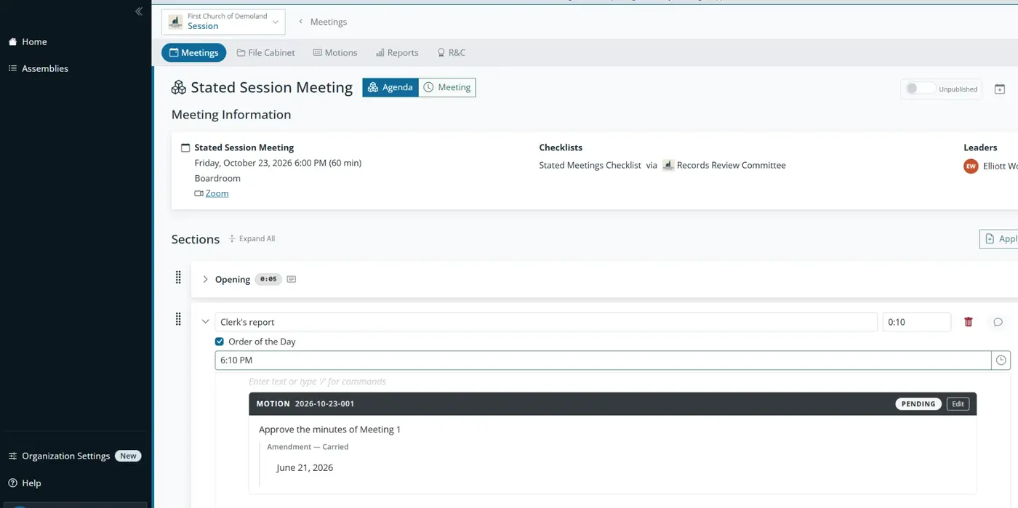The height and width of the screenshot is (508, 1018).
Task: Open Assemblies in the sidebar
Action: click(x=38, y=68)
